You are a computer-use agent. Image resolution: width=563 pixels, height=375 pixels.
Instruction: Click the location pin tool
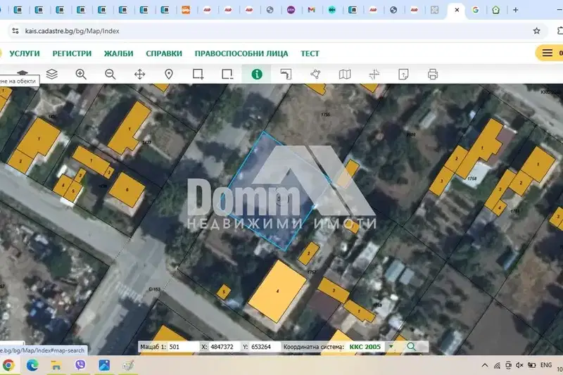(169, 75)
